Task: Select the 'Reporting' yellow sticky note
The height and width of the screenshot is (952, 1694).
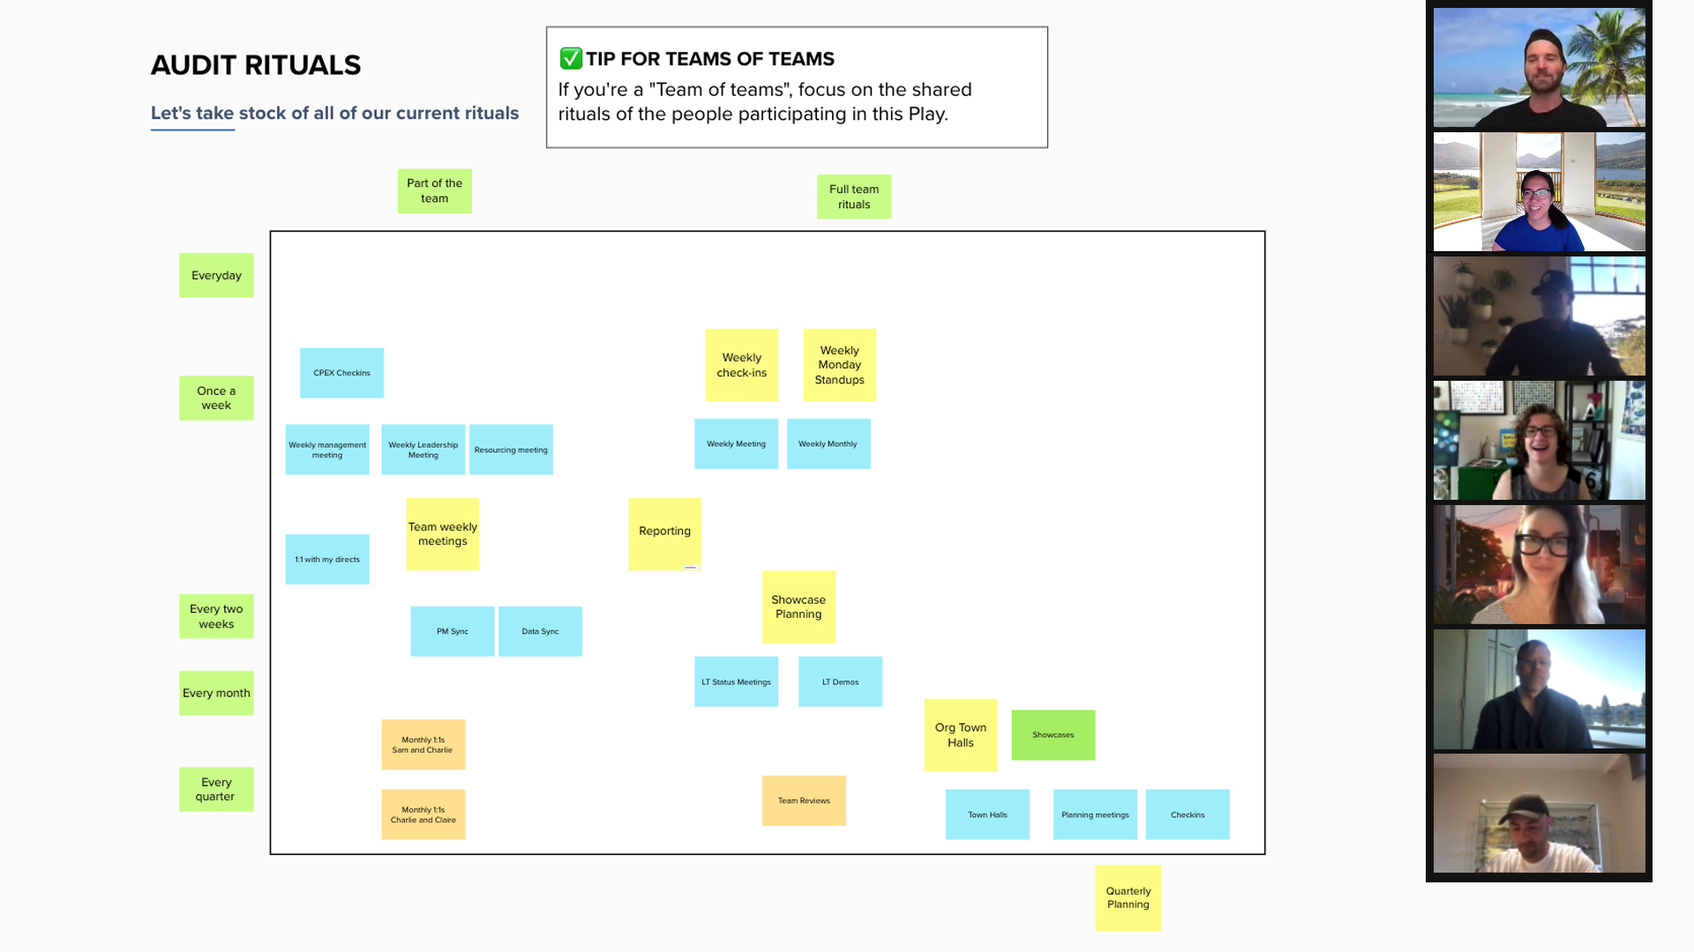Action: pyautogui.click(x=664, y=533)
